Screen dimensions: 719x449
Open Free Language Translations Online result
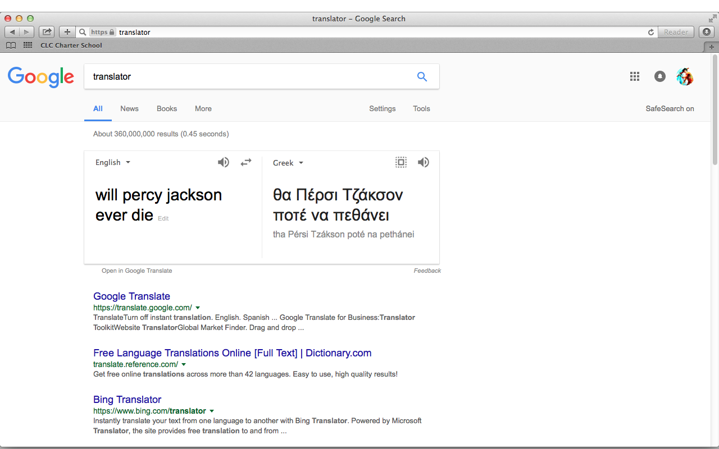coord(232,353)
